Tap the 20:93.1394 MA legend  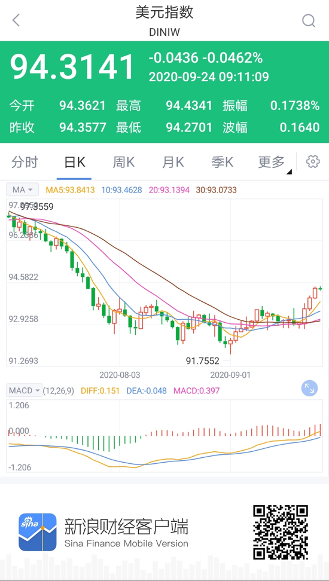(169, 190)
